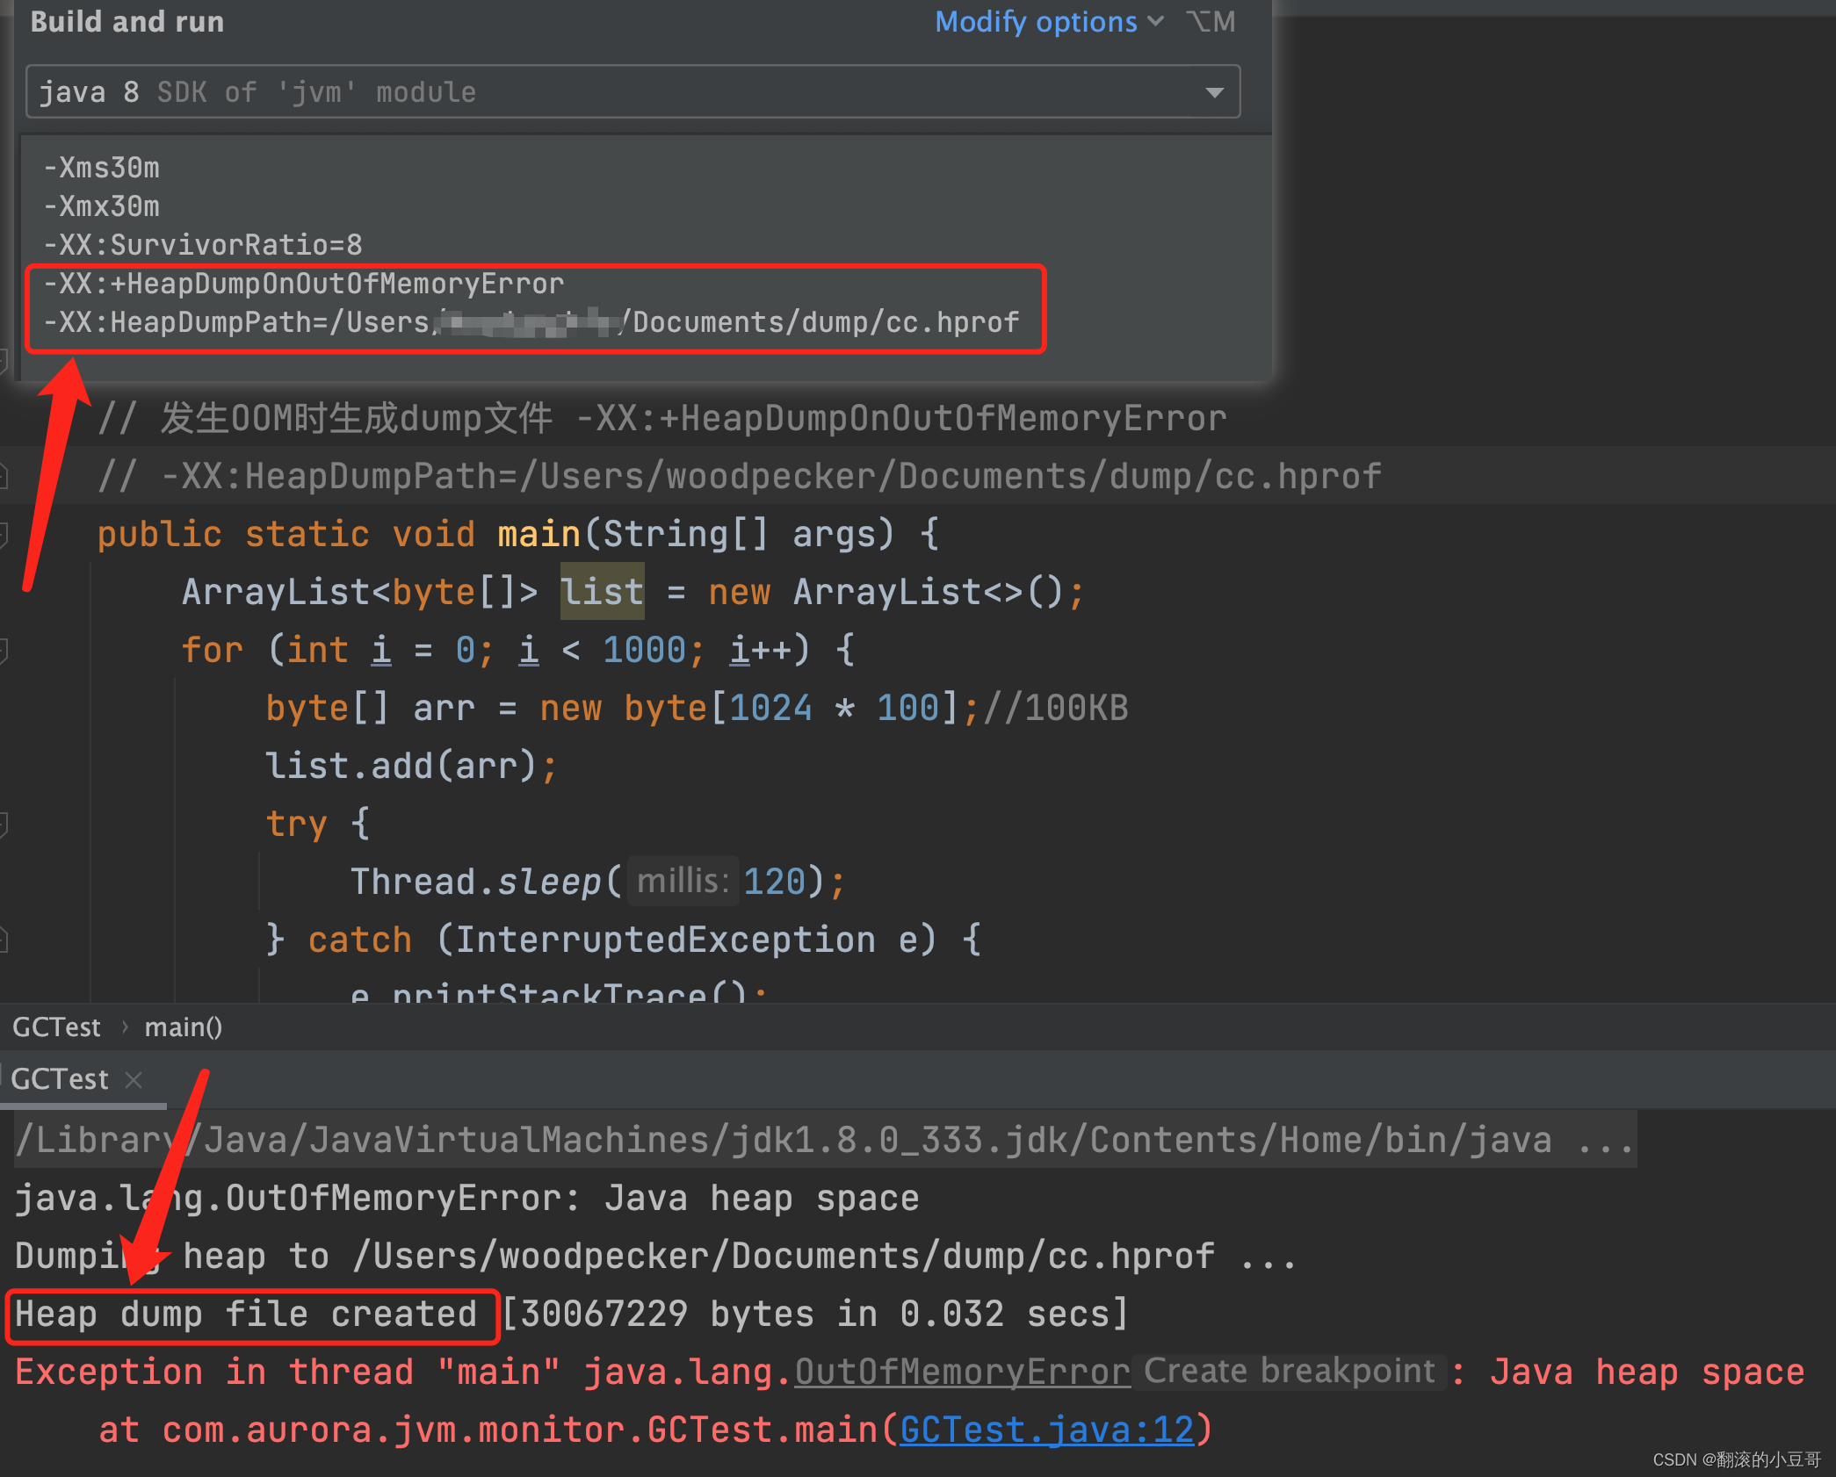
Task: Click the HeapDumpPath woodpecker comment line
Action: click(740, 475)
